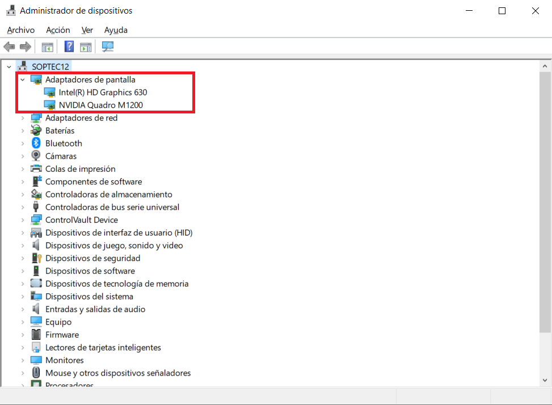Click the Componentes de software icon
Image resolution: width=552 pixels, height=405 pixels.
(x=37, y=181)
